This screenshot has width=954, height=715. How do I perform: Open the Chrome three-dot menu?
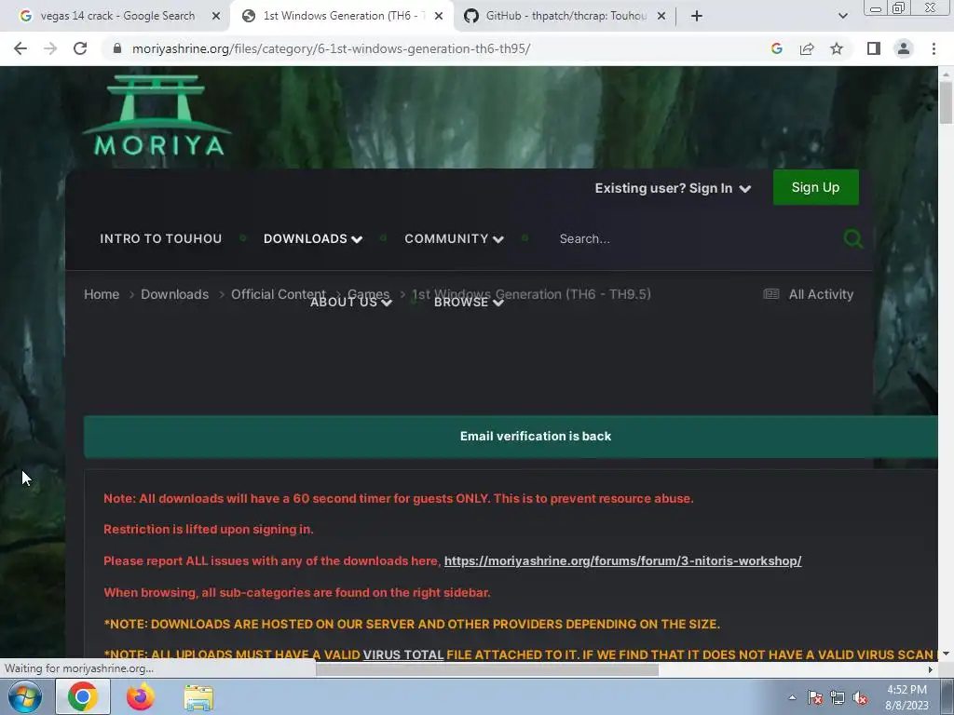(934, 48)
